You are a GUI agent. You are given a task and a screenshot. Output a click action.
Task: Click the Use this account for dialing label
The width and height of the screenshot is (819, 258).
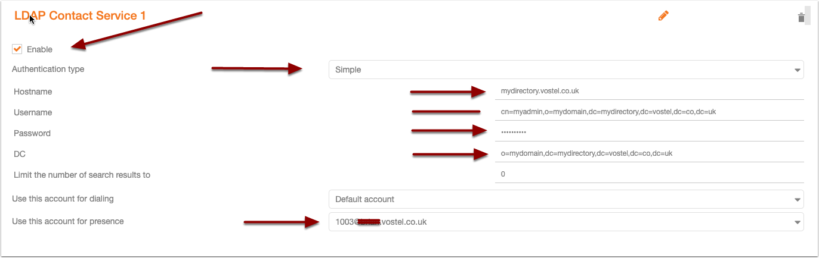(x=63, y=199)
